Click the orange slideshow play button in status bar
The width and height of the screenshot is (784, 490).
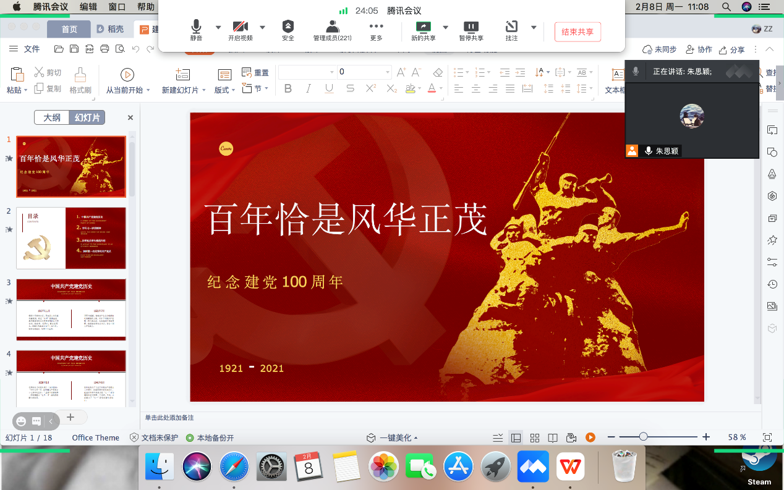590,437
